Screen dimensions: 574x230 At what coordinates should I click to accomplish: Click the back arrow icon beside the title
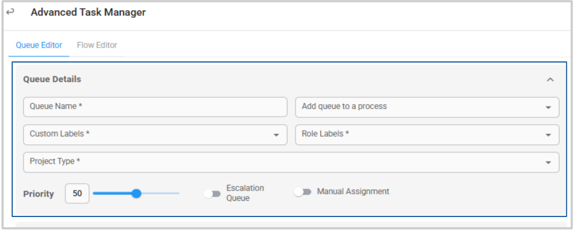10,12
